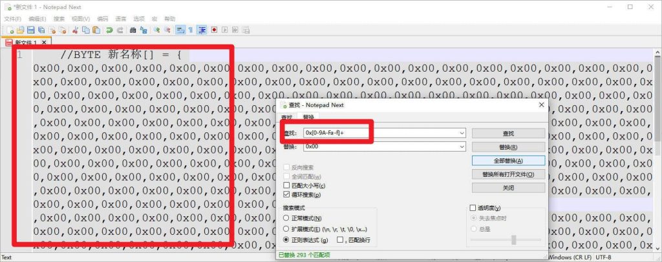Screen dimensions: 662x262
Task: Click the Save file toolbar icon
Action: pos(31,30)
